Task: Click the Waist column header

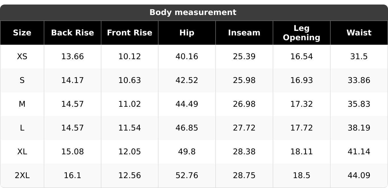Action: click(x=359, y=33)
